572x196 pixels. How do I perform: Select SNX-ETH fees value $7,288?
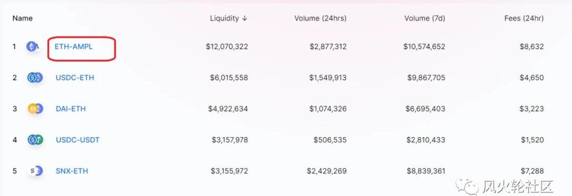click(532, 171)
